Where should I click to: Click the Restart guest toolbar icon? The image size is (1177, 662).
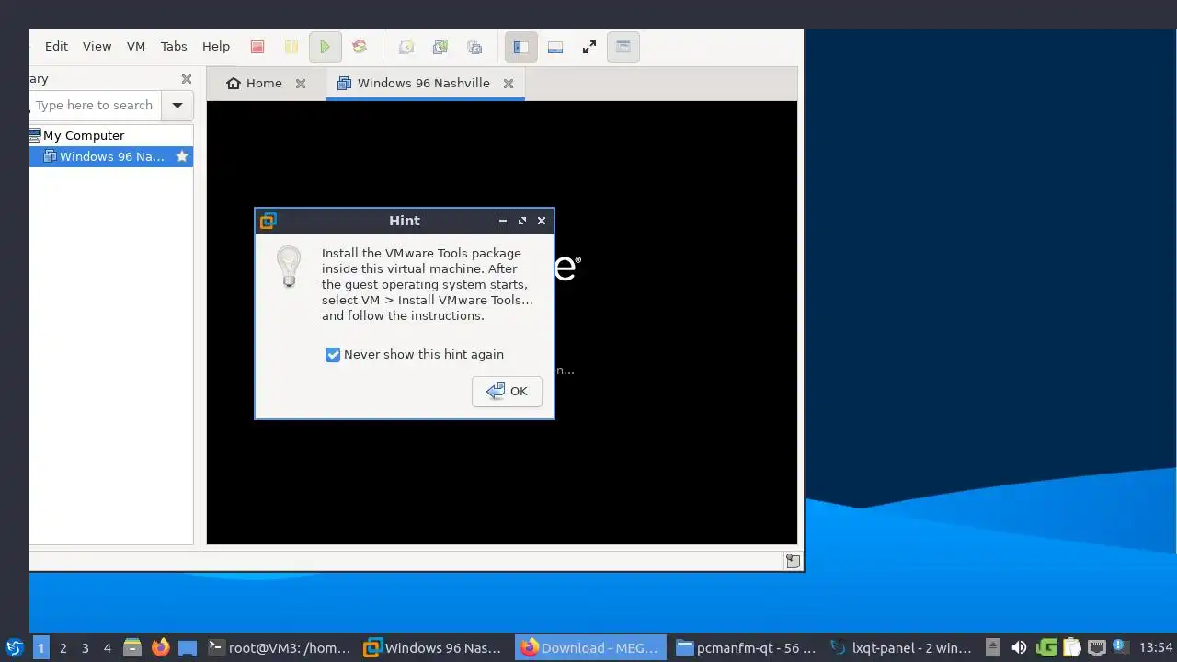(360, 47)
